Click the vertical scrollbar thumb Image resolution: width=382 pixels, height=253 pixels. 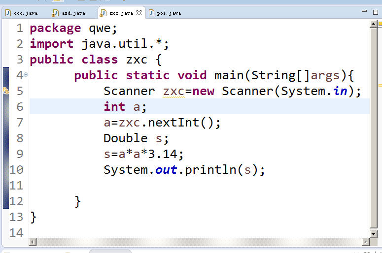tap(374, 127)
